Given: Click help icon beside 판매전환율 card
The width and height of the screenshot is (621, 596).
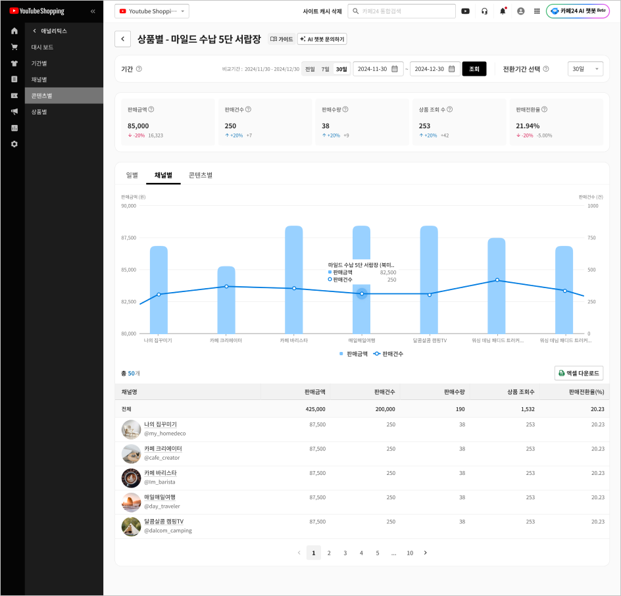Looking at the screenshot, I should pyautogui.click(x=544, y=109).
